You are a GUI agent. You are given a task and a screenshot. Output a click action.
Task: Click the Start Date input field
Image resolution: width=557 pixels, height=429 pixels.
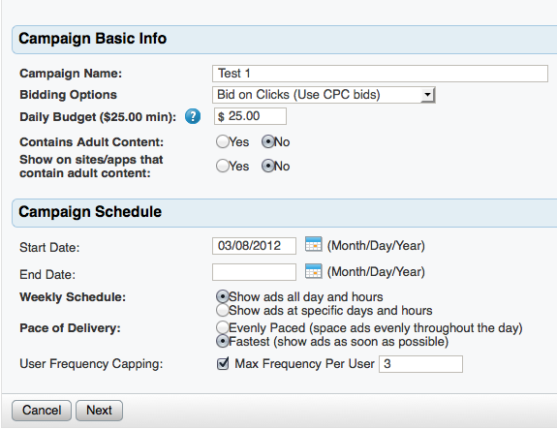254,246
